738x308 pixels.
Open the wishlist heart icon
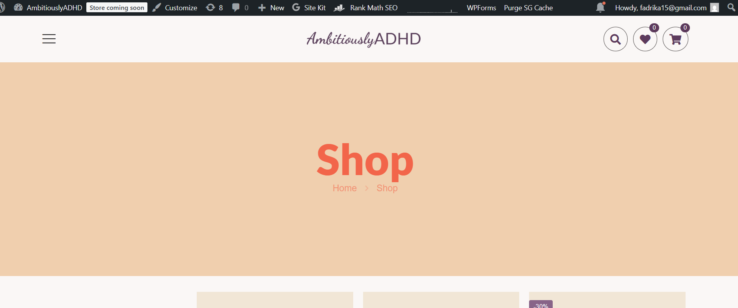pos(645,39)
